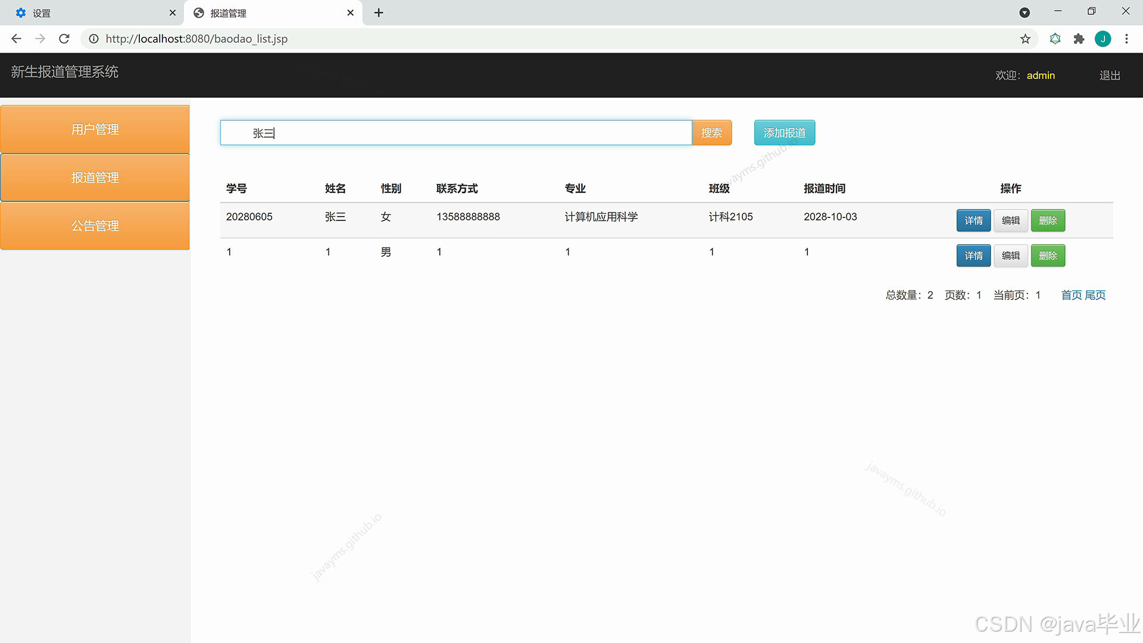Screen dimensions: 1143x643
Task: Click the 性别 column header
Action: 391,188
